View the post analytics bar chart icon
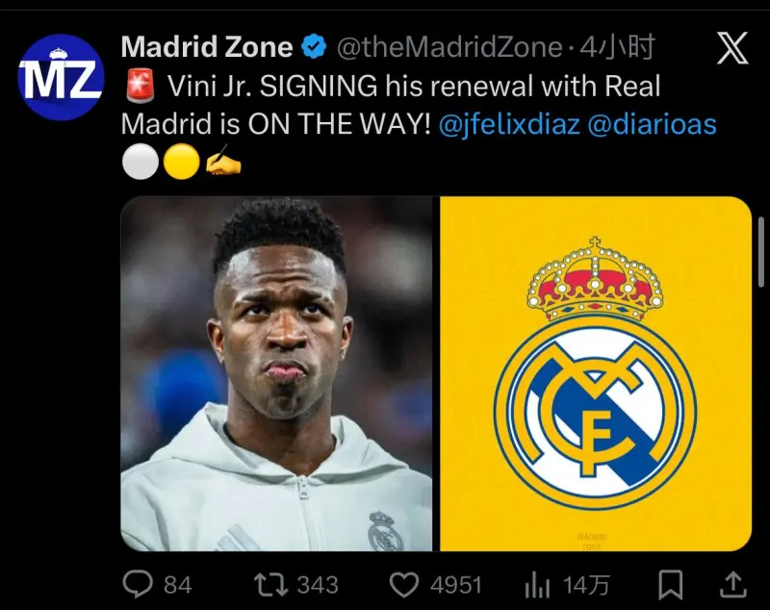Image resolution: width=770 pixels, height=610 pixels. (x=537, y=585)
